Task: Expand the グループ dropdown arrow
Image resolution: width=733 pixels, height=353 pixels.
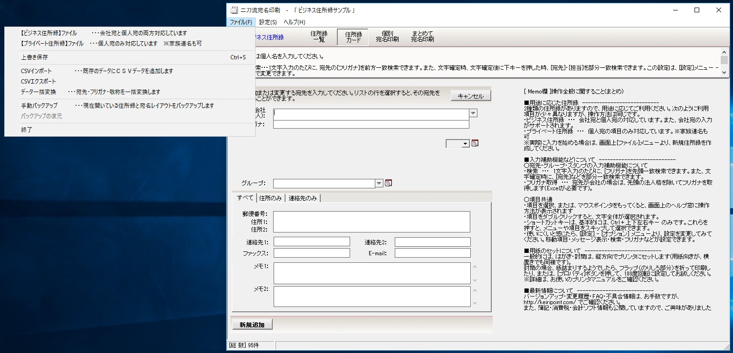Action: [x=379, y=183]
